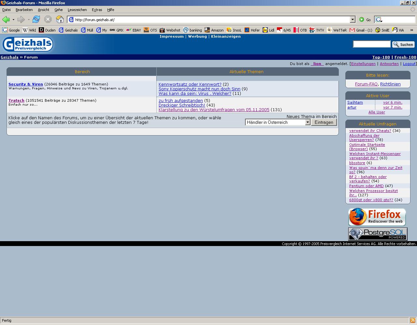Click the browser web search field

395,20
